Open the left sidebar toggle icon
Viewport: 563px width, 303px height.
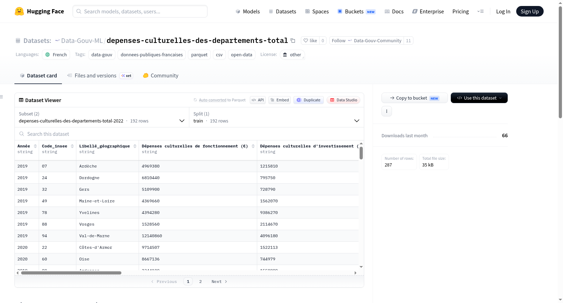[1, 97]
